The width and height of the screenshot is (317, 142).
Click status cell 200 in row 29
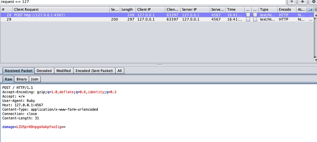115,19
